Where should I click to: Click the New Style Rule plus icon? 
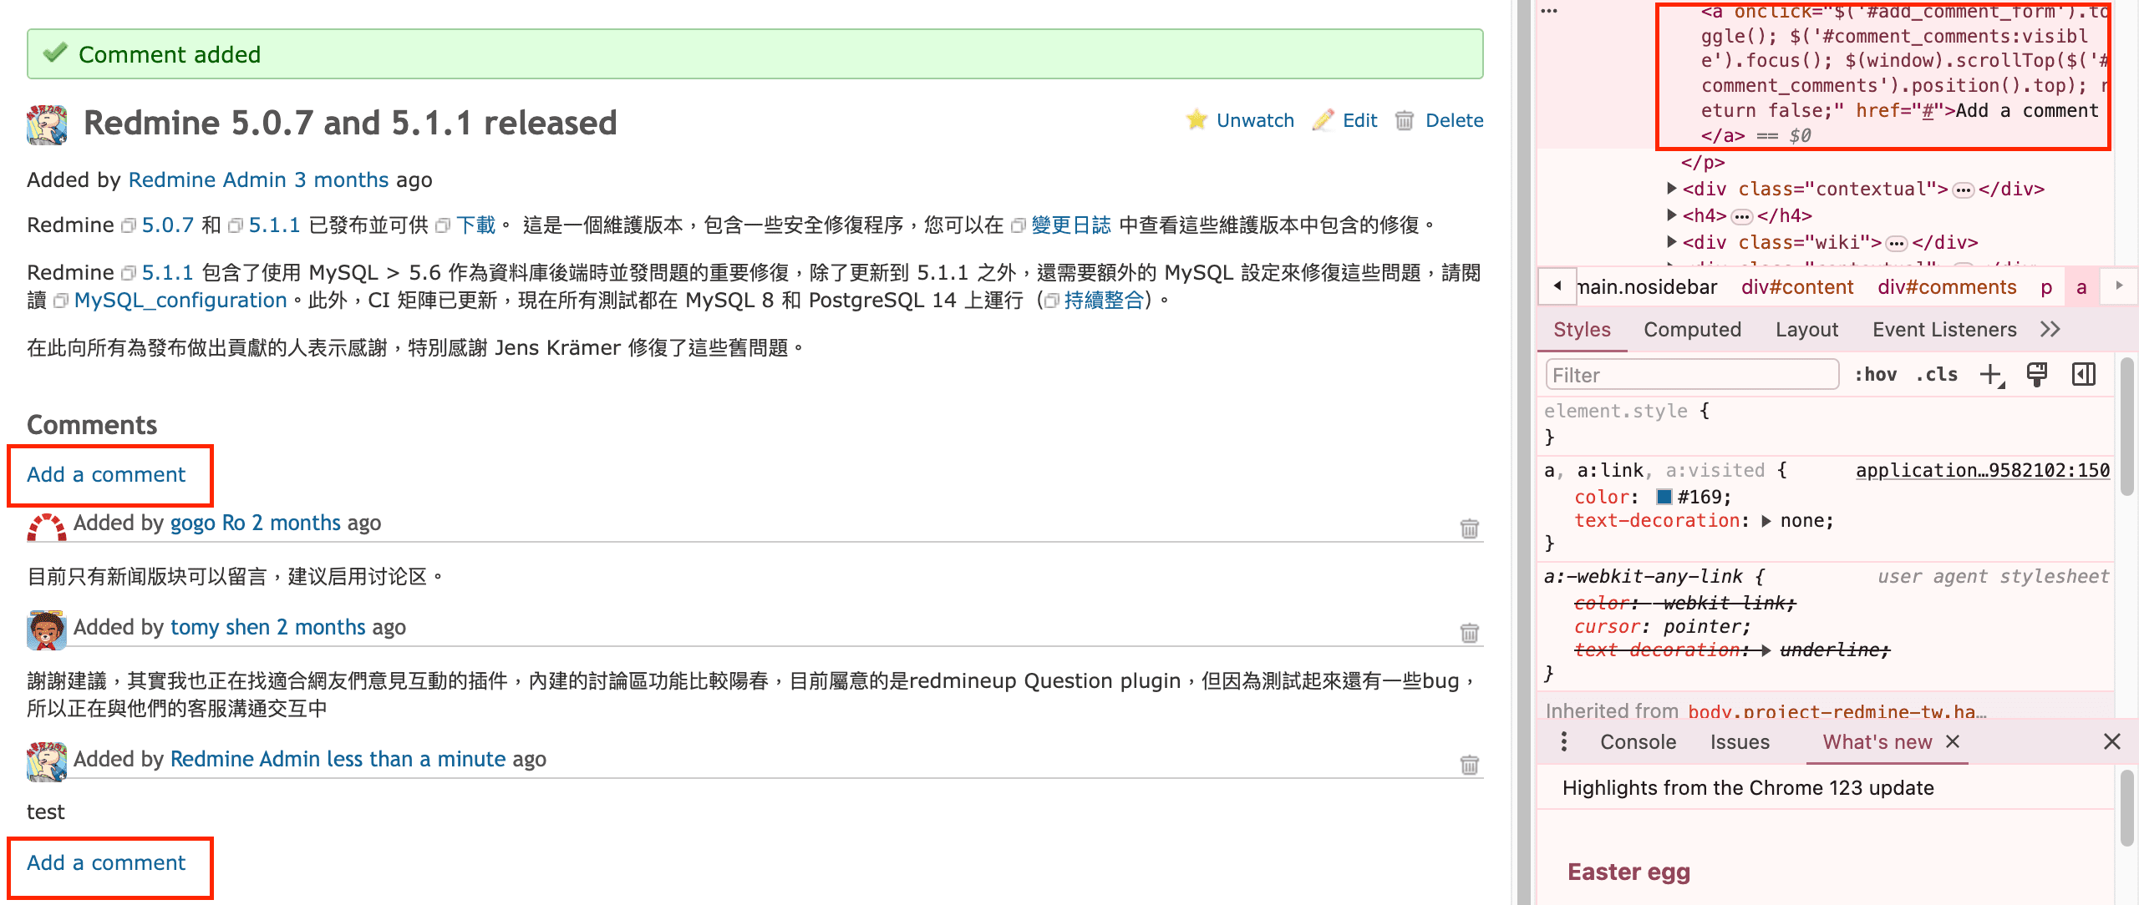1992,375
